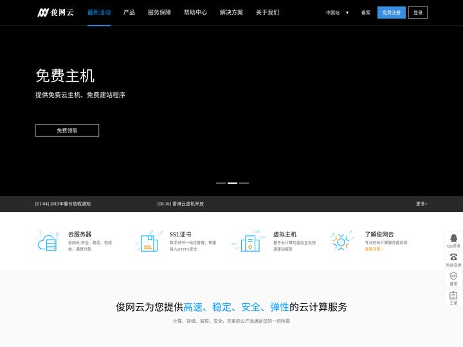Click the 云服务器 cloud server icon
The width and height of the screenshot is (463, 347).
pos(48,241)
